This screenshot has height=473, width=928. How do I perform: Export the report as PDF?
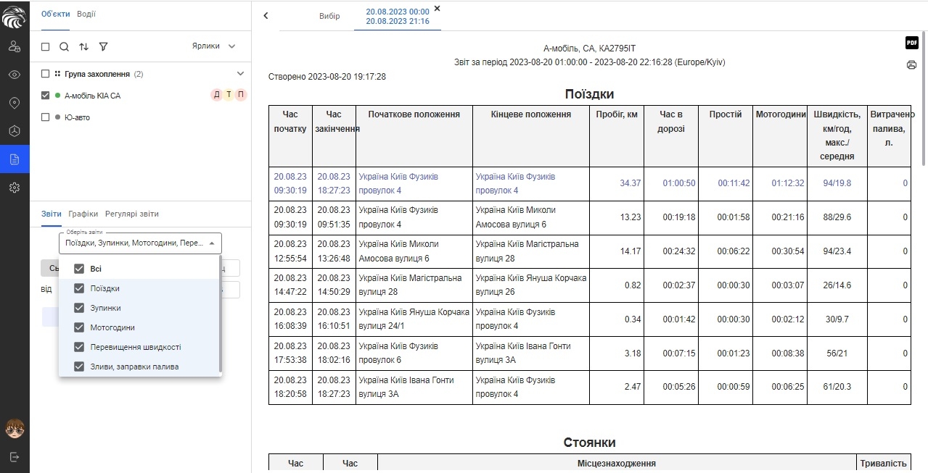911,43
